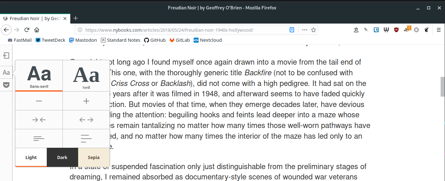This screenshot has height=181, width=445.
Task: Save the article to Pocket
Action: [6, 85]
